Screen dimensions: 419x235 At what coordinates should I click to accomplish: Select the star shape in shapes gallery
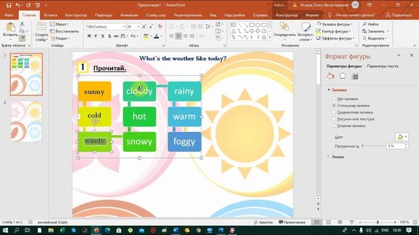coord(264,37)
